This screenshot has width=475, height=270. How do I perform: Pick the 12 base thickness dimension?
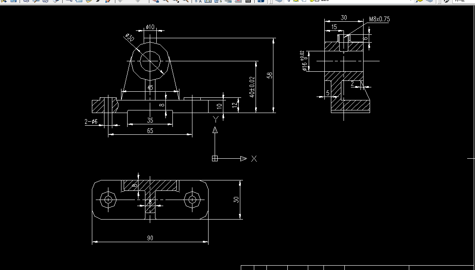point(235,105)
